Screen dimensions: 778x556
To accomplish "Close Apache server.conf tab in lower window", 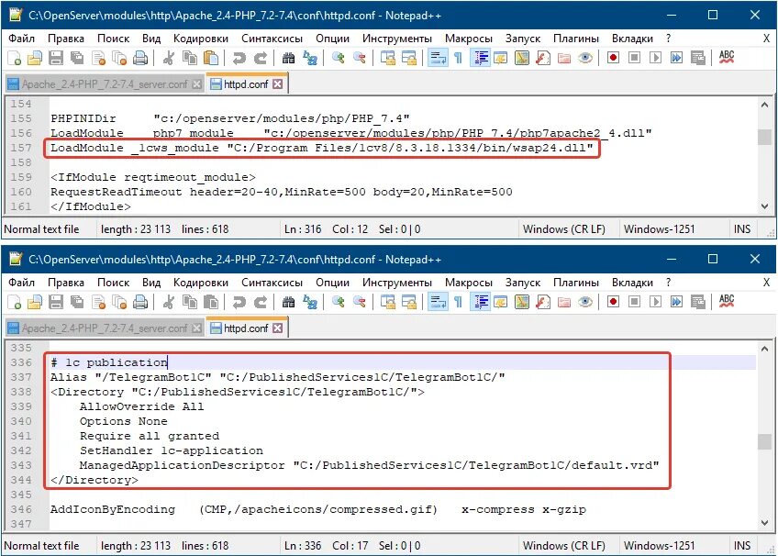I will point(196,328).
